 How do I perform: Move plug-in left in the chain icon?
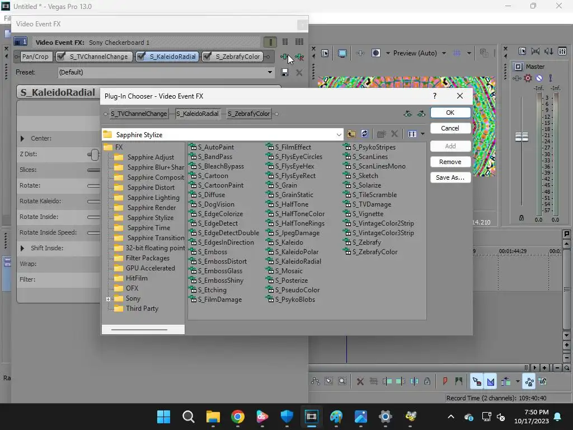[408, 114]
